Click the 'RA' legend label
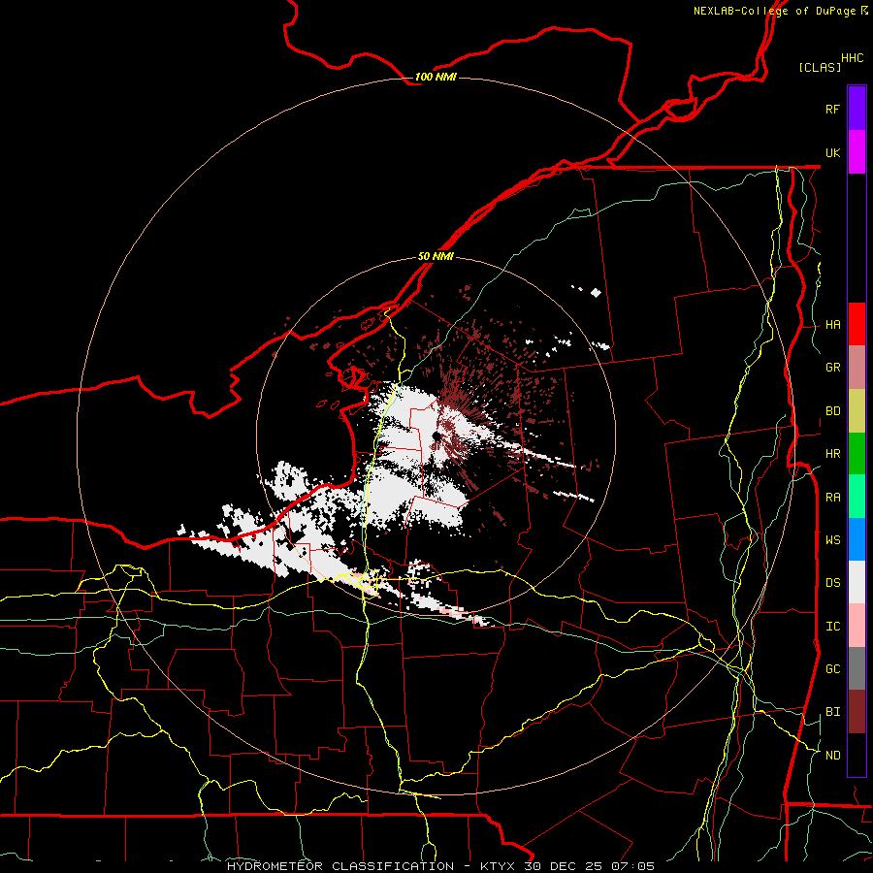Image resolution: width=873 pixels, height=873 pixels. click(x=833, y=498)
